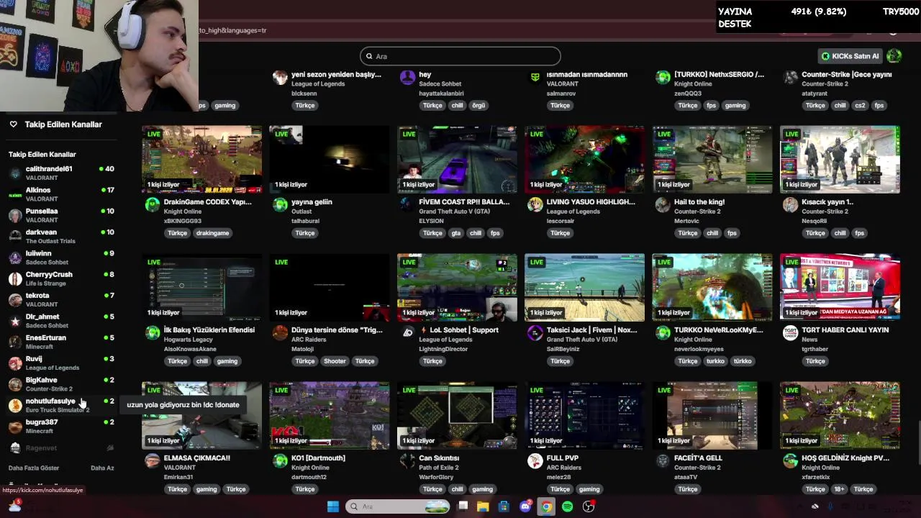Open OBS Studio from the taskbar
This screenshot has width=921, height=518.
point(589,506)
